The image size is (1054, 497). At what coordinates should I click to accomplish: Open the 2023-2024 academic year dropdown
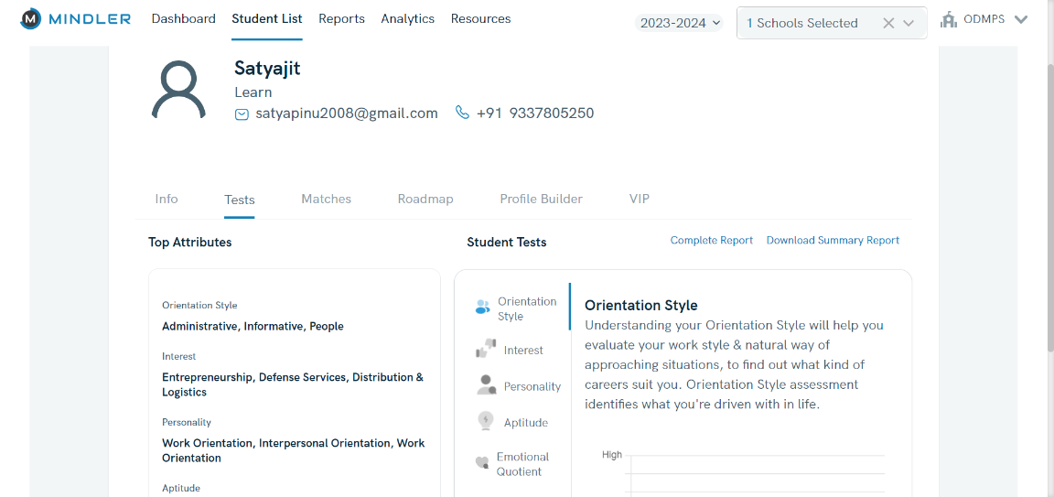tap(679, 23)
